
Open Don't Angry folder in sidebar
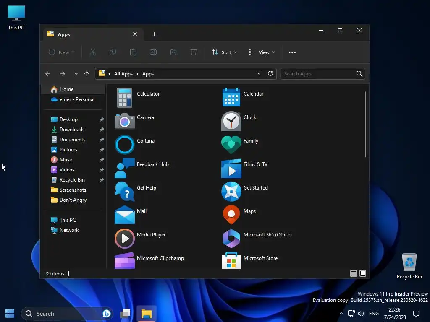[73, 200]
